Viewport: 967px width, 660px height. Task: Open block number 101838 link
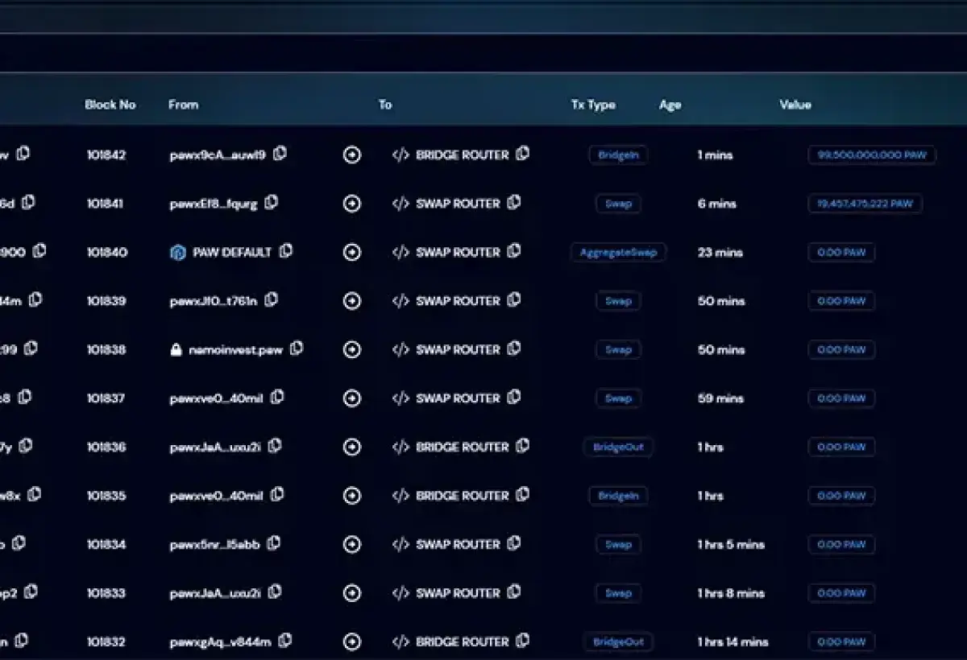(108, 349)
